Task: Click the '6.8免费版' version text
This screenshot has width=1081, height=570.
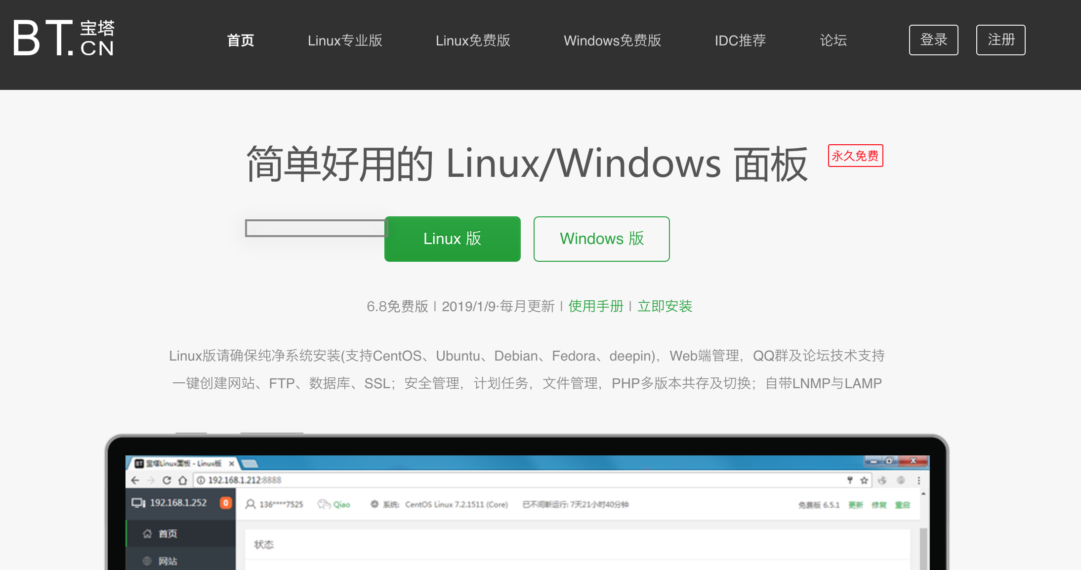Action: pos(397,306)
